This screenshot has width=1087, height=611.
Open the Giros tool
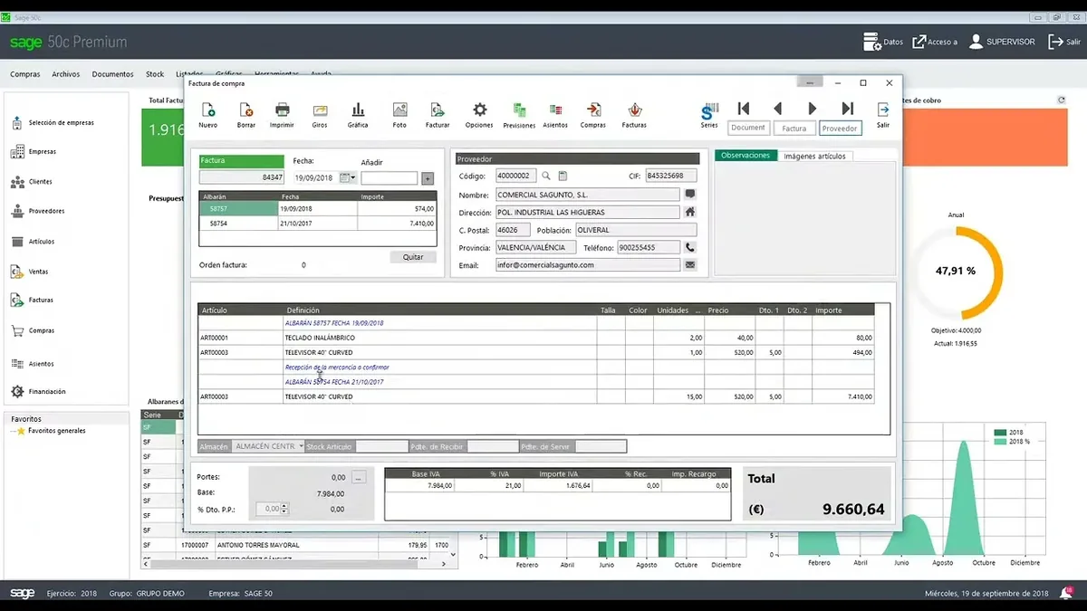[320, 110]
